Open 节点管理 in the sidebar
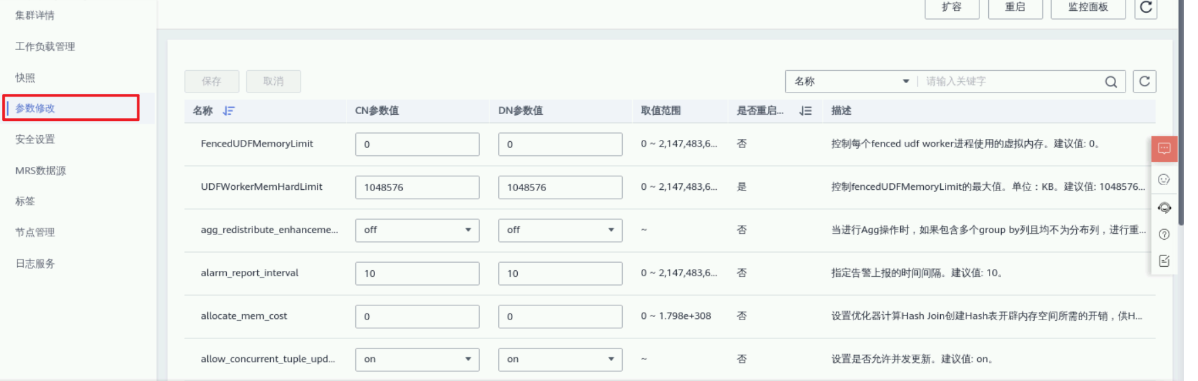The height and width of the screenshot is (381, 1198). coord(35,232)
